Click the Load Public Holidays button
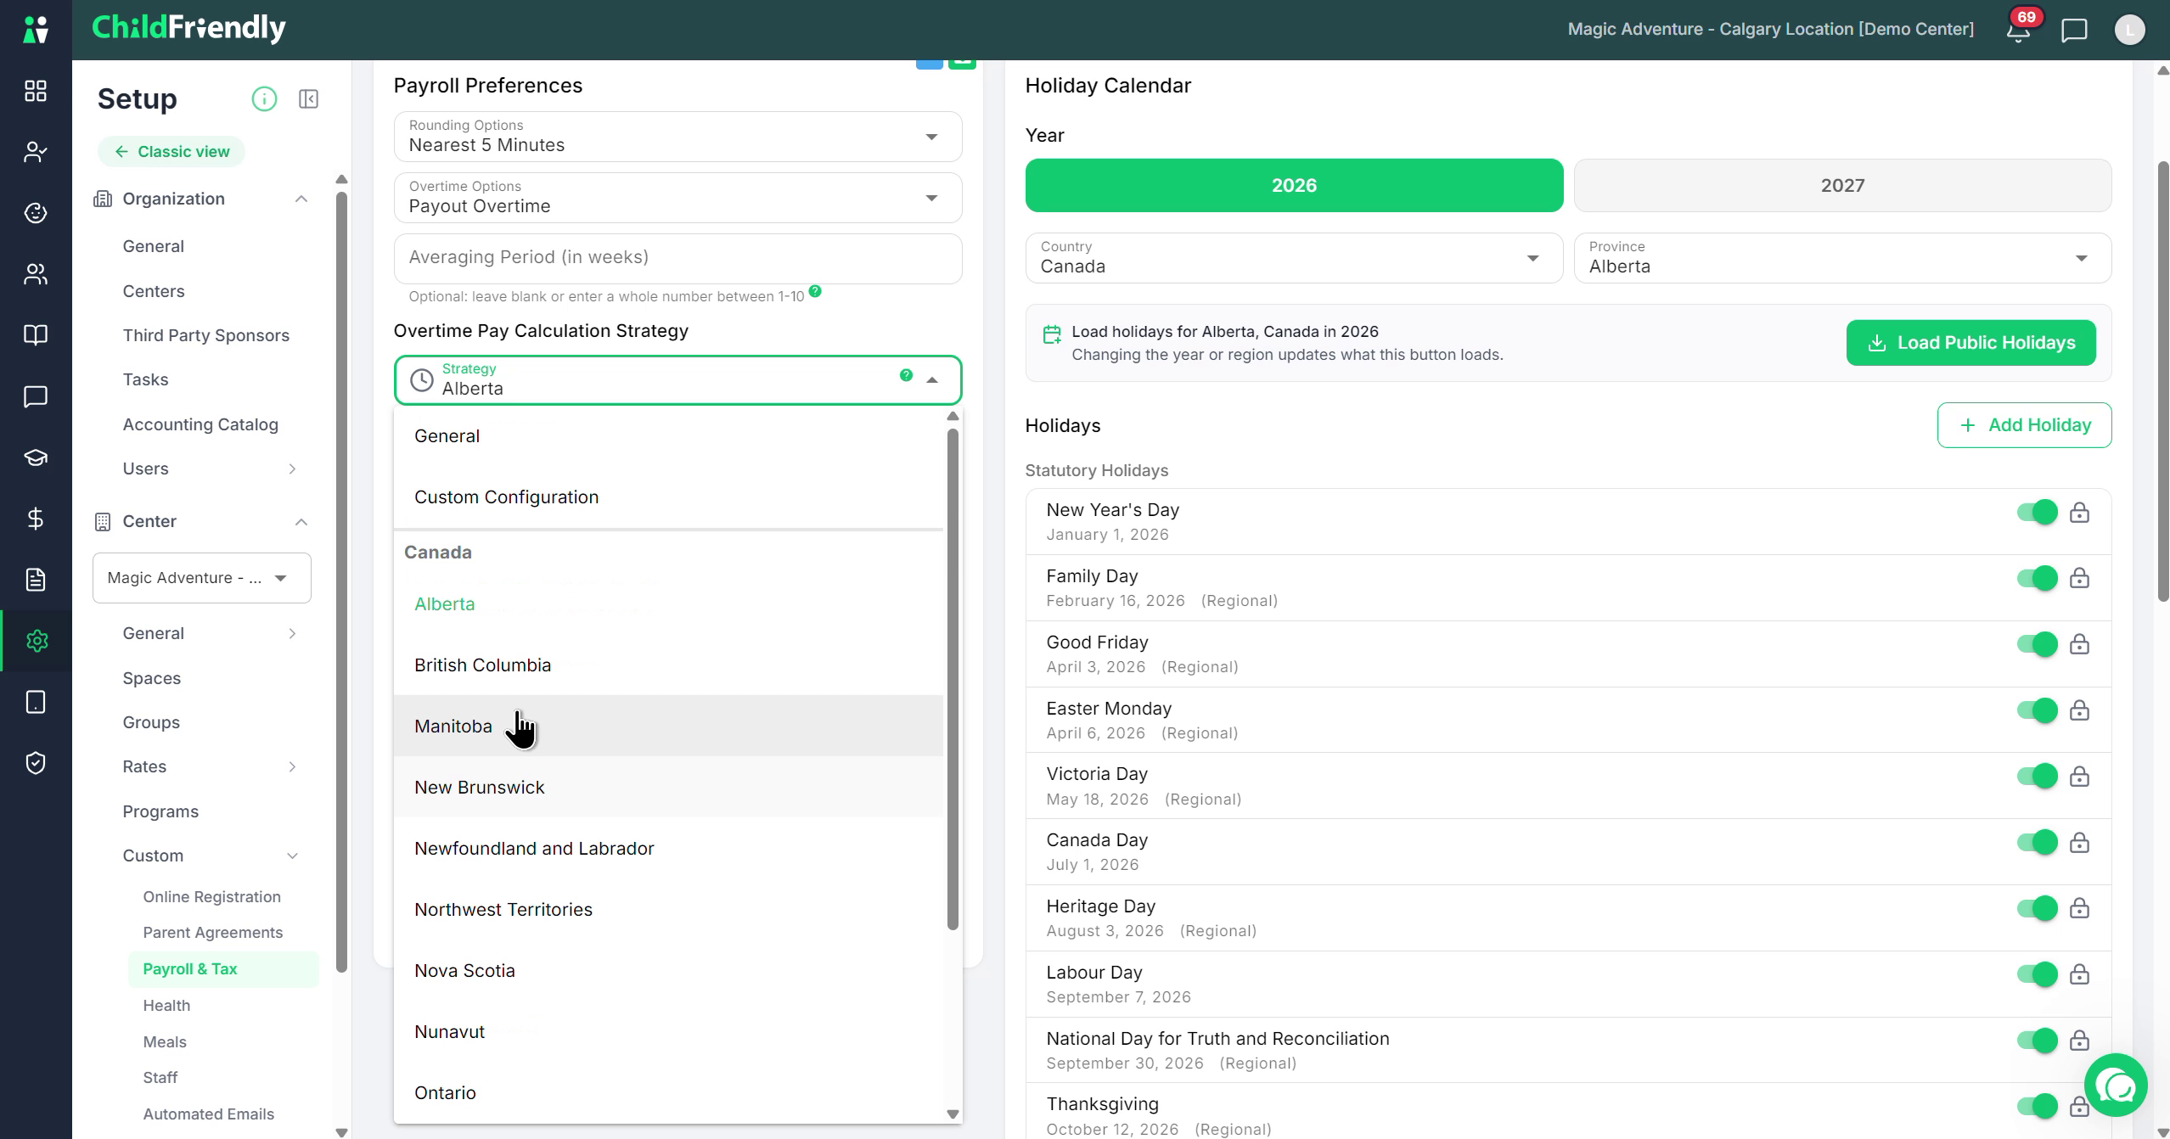This screenshot has height=1139, width=2170. (x=1970, y=343)
